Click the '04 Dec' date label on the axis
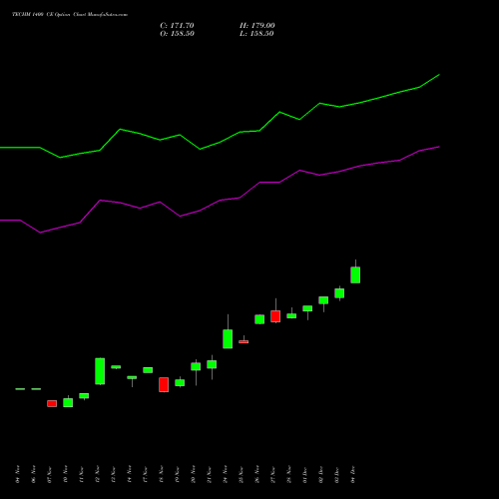This screenshot has width=499, height=499. click(353, 474)
